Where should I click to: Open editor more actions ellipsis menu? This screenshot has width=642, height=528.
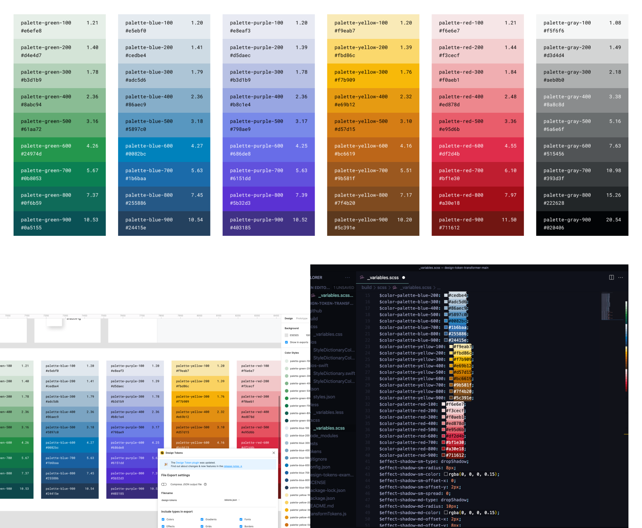621,277
